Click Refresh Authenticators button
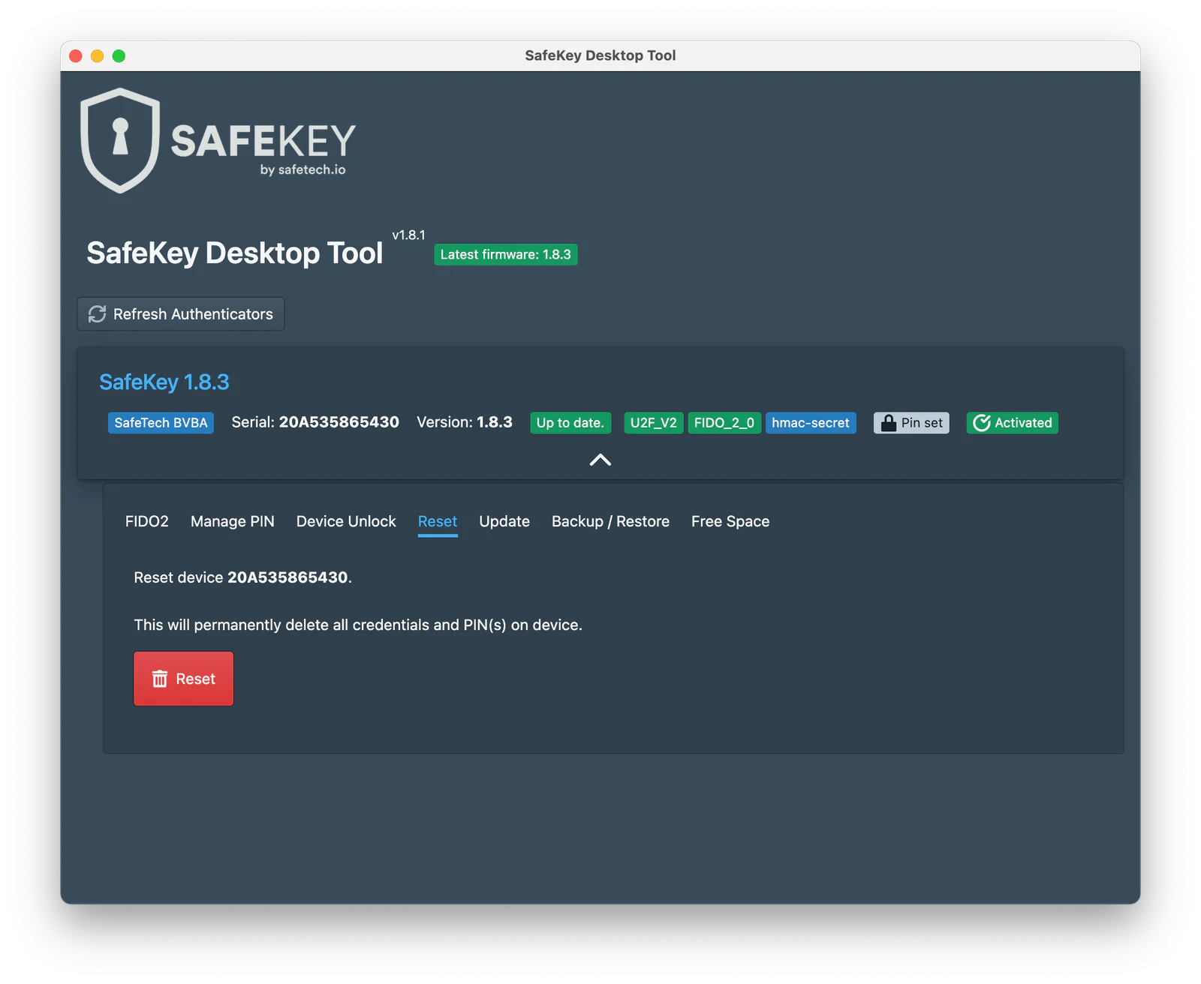The height and width of the screenshot is (984, 1201). coord(181,314)
